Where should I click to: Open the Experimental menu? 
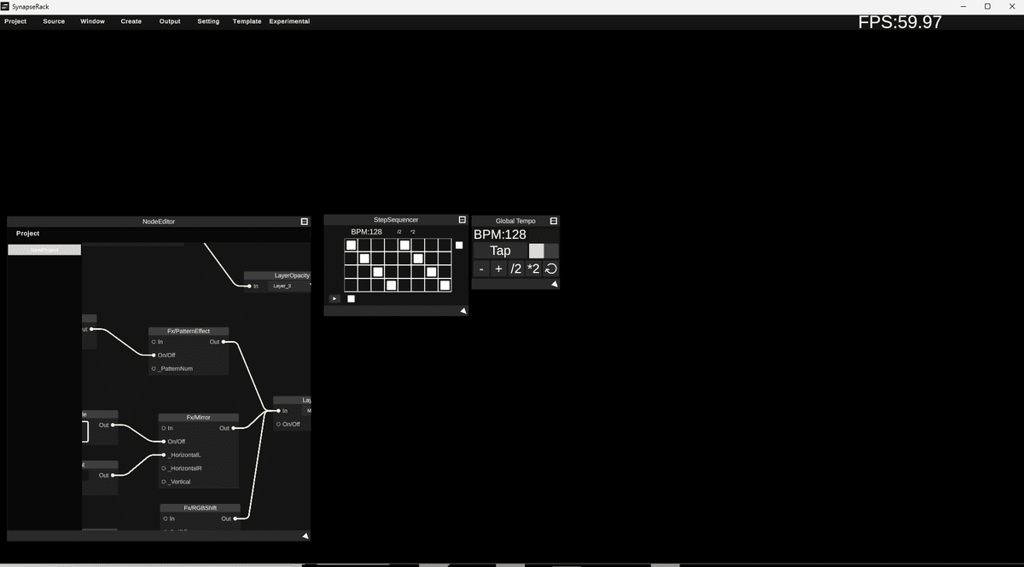coord(289,21)
